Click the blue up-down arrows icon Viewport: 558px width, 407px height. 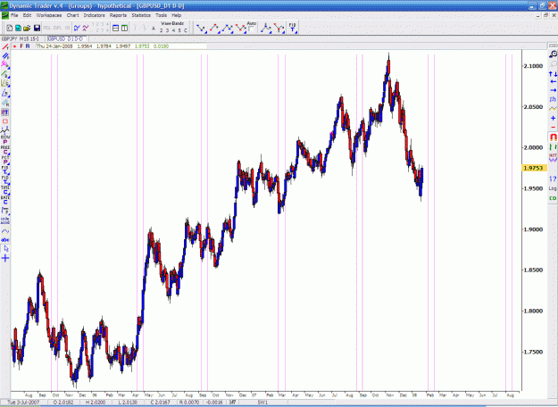click(553, 74)
